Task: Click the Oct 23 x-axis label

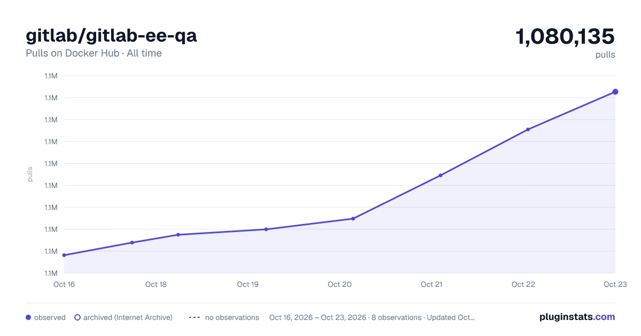Action: (614, 284)
